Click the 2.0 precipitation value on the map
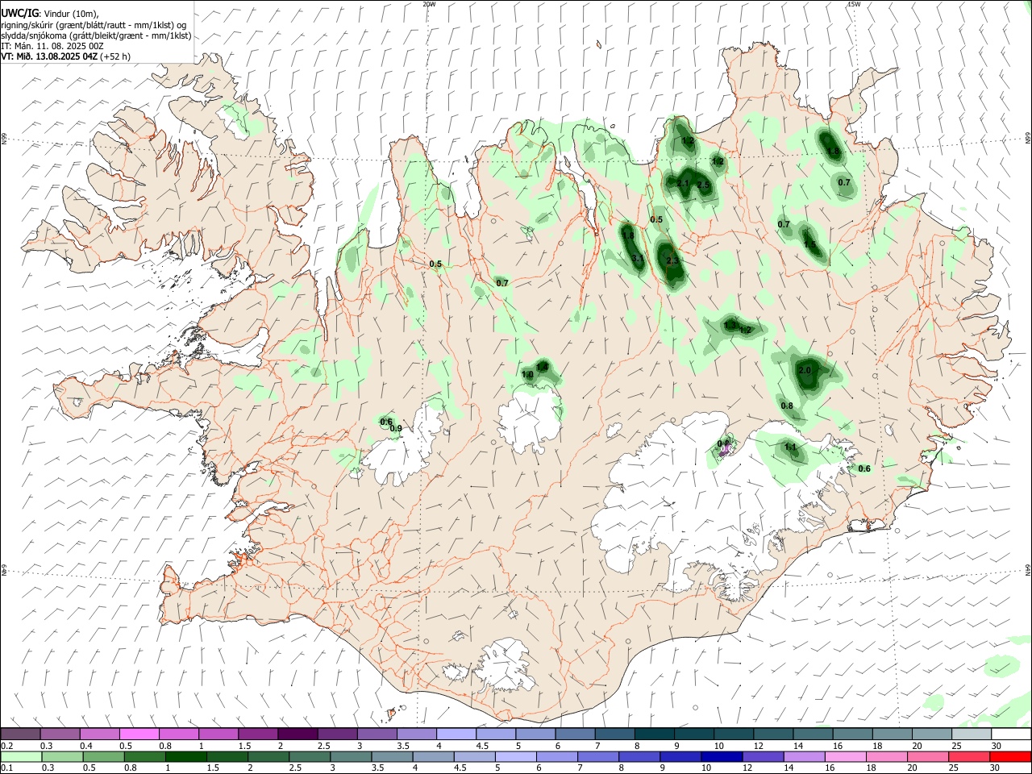 pos(805,369)
